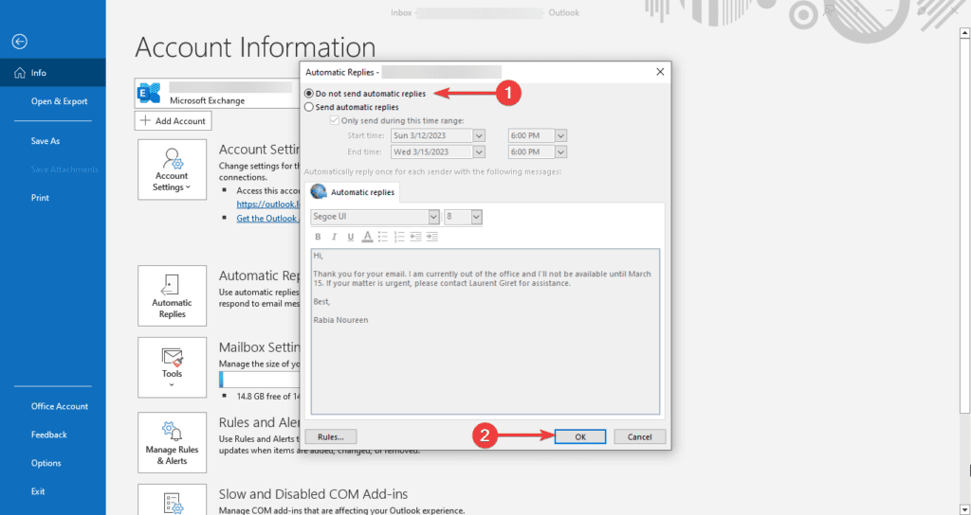Click the mailbox storage progress bar
The image size is (971, 515).
[260, 379]
